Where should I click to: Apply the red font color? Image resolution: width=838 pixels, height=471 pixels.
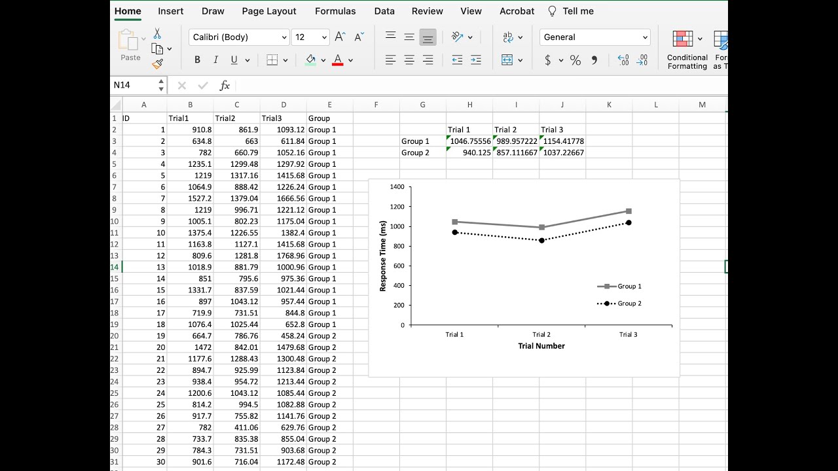(338, 60)
